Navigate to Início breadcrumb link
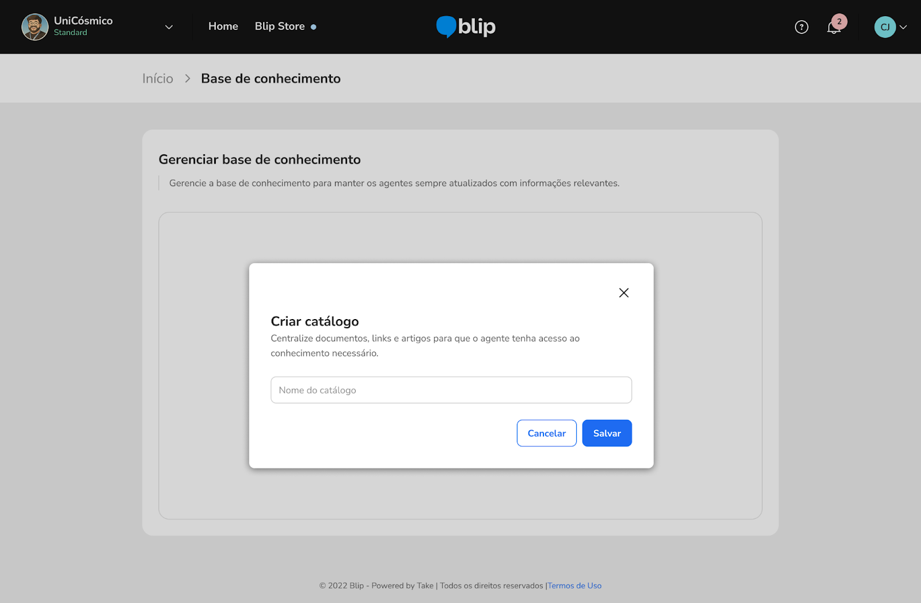921x603 pixels. [158, 79]
